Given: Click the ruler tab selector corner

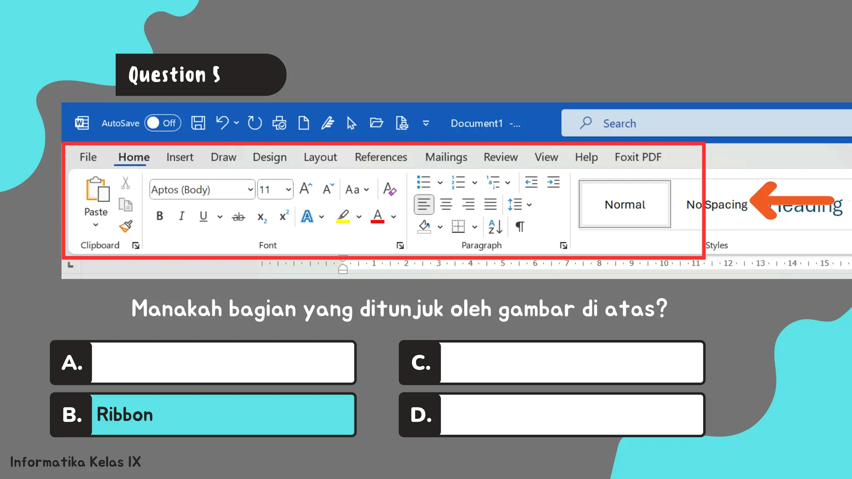Looking at the screenshot, I should click(x=71, y=264).
